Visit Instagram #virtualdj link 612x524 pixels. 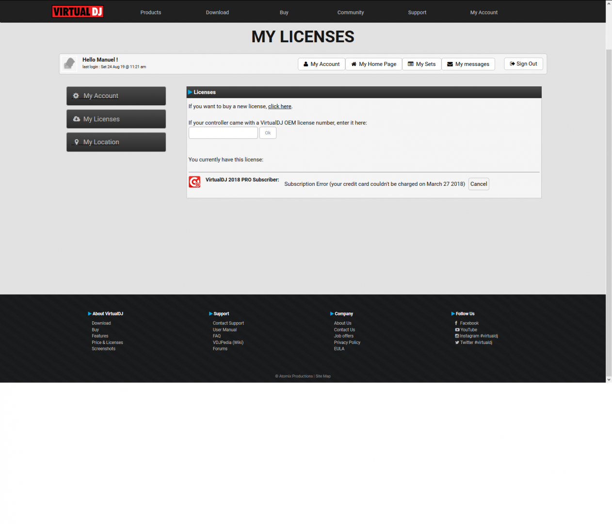click(x=477, y=336)
